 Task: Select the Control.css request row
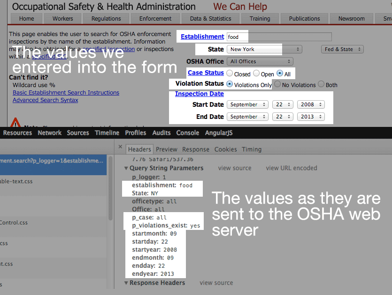pos(53,227)
